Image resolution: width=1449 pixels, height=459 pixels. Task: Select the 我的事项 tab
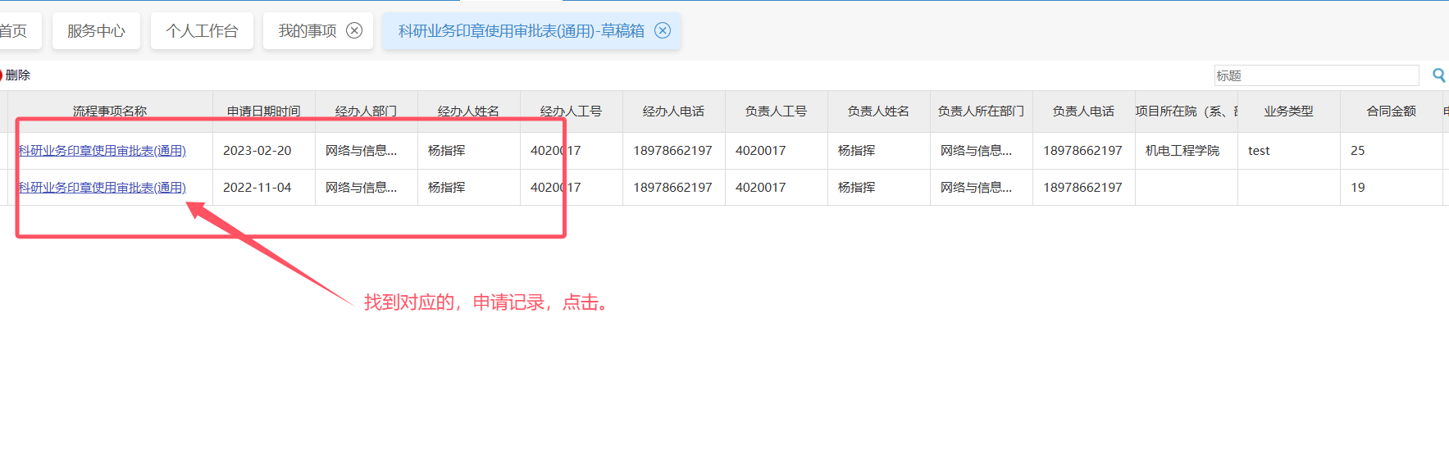click(308, 31)
